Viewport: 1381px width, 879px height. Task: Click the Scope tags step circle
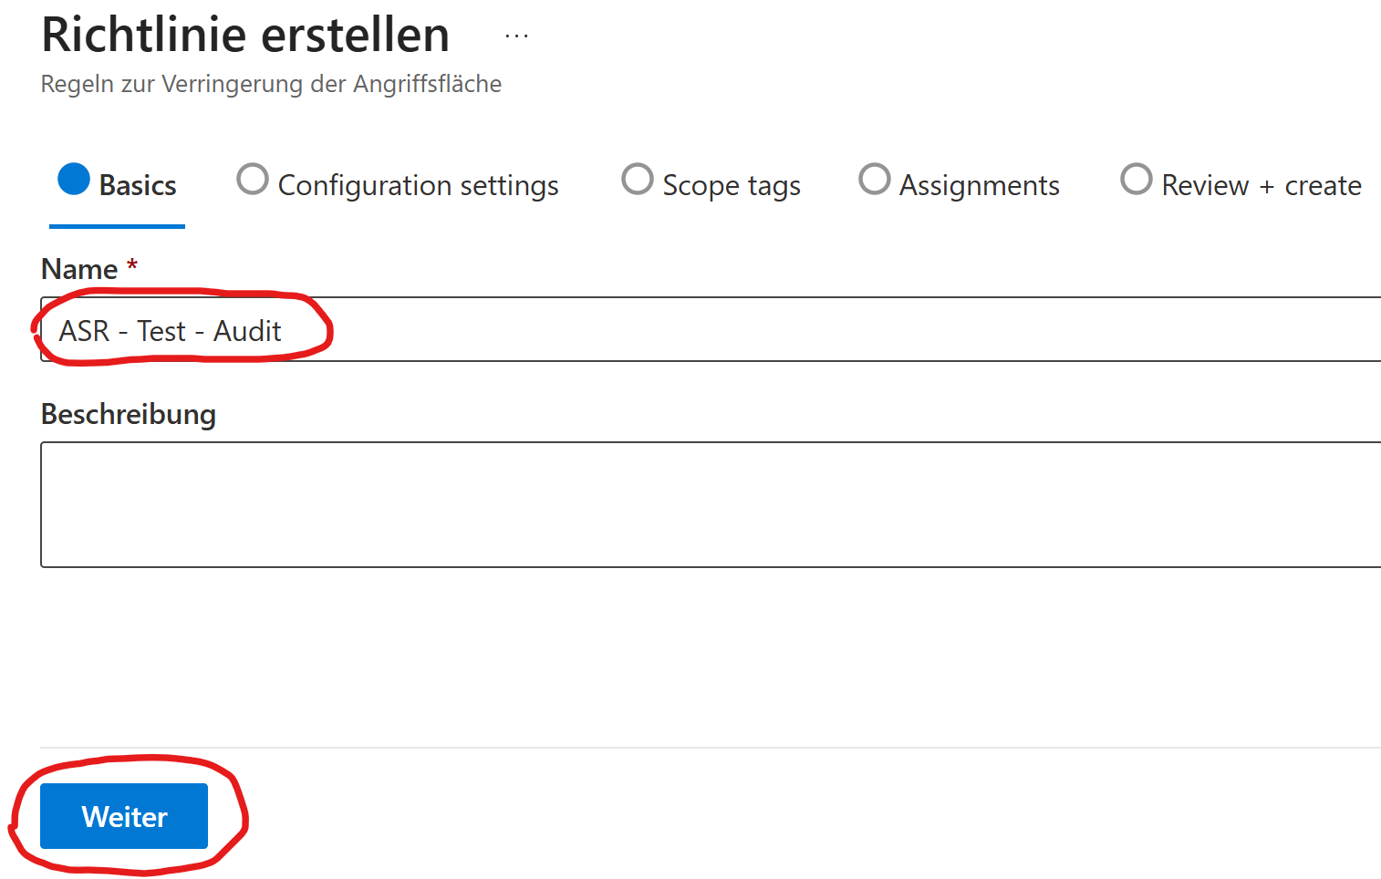click(638, 180)
